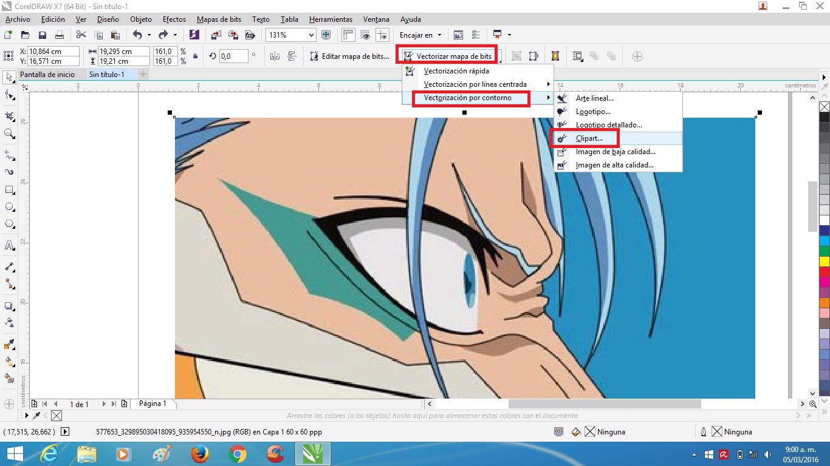This screenshot has width=830, height=466.
Task: Export the document using the Export icon
Action: point(233,35)
